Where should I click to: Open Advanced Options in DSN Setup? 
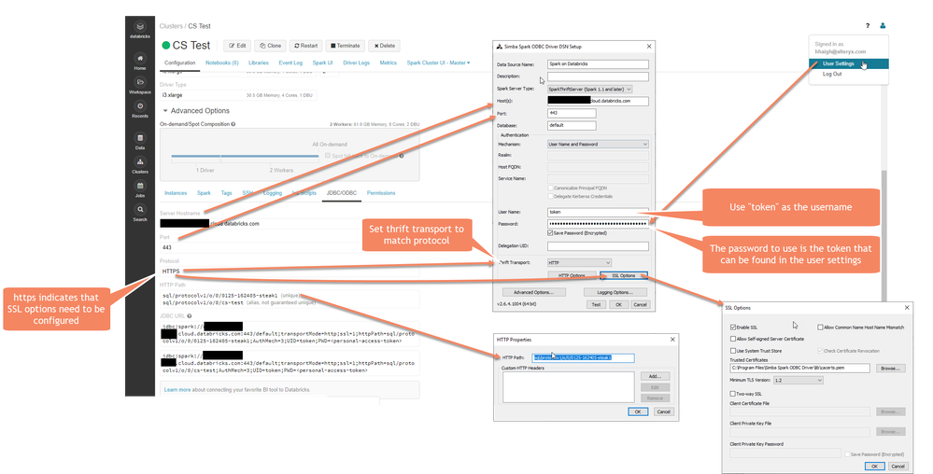pos(533,293)
